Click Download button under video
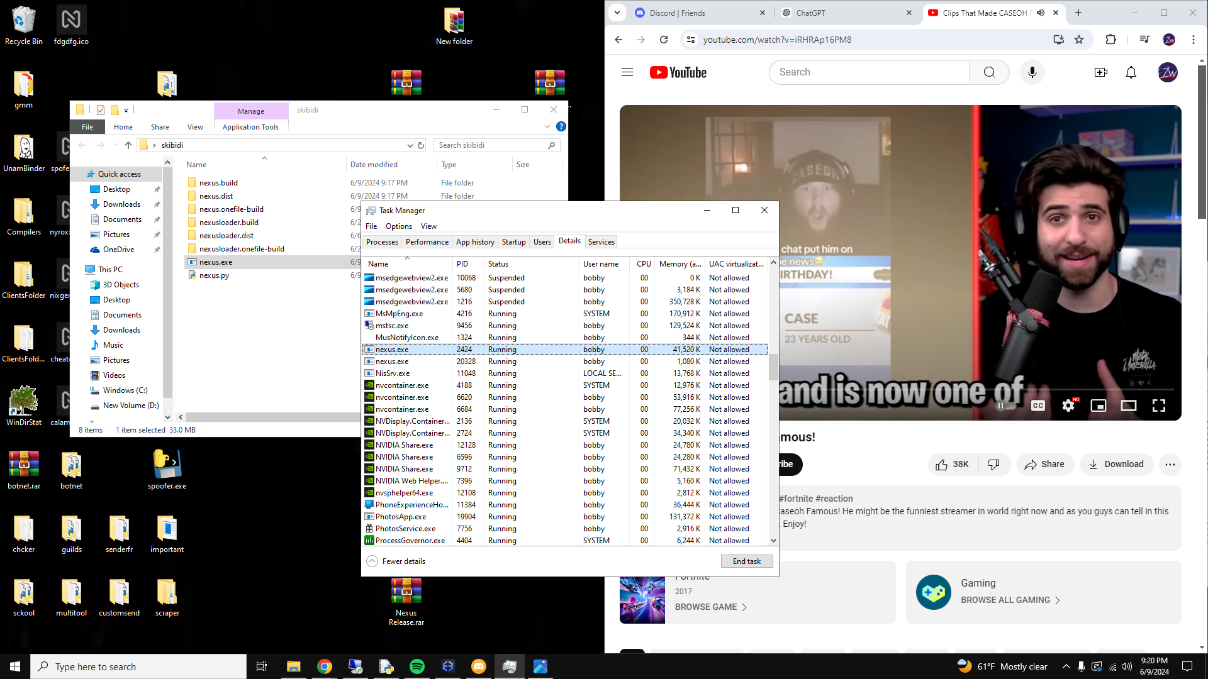Image resolution: width=1208 pixels, height=679 pixels. coord(1116,464)
